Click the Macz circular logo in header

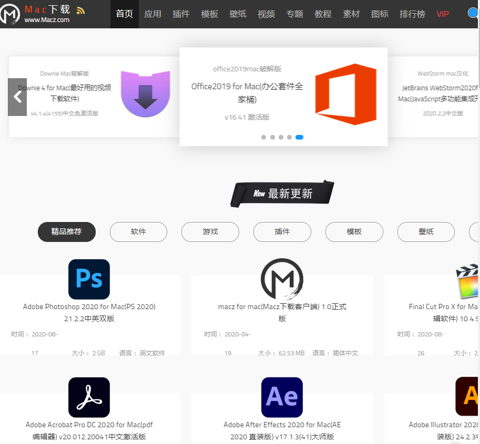coord(10,14)
